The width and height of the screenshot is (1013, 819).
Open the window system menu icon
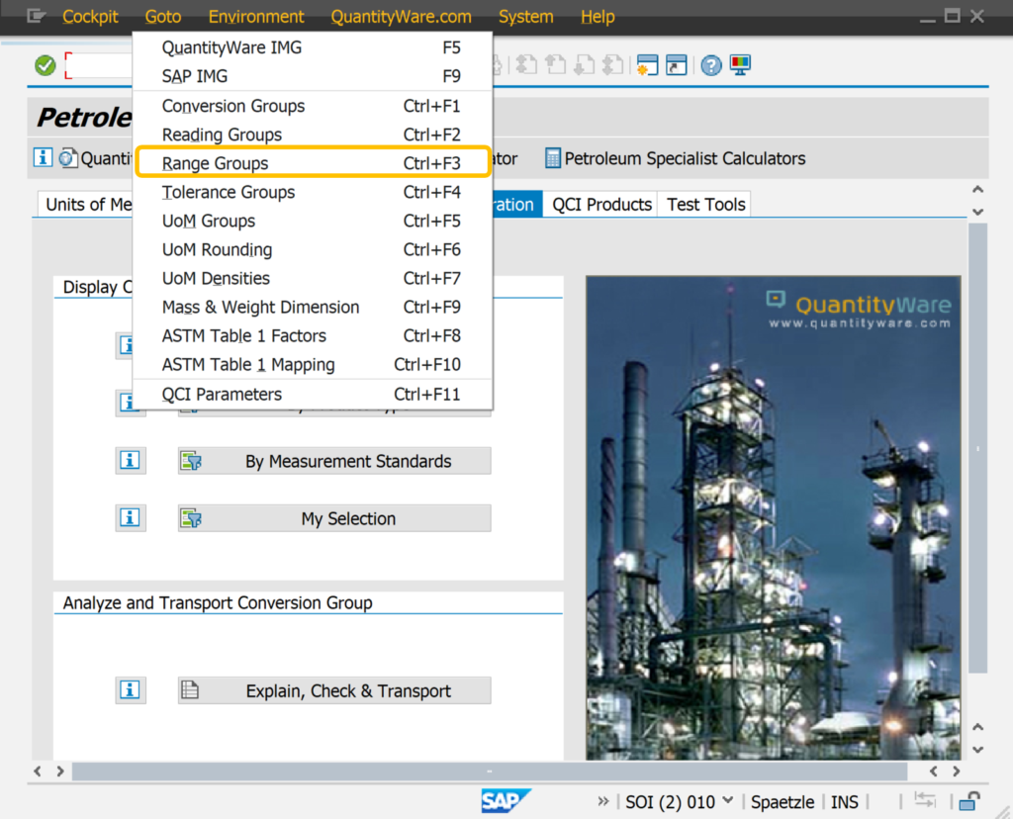click(37, 16)
